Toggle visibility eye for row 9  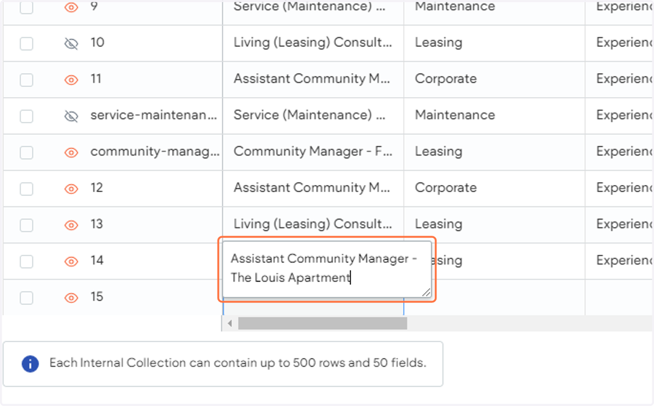[x=71, y=7]
